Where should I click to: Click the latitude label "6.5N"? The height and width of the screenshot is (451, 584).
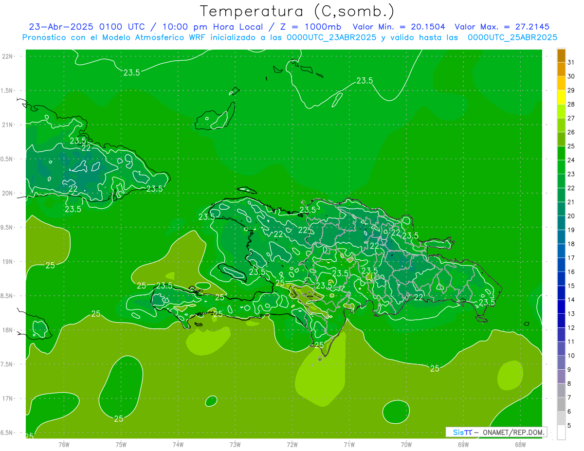pos(7,433)
